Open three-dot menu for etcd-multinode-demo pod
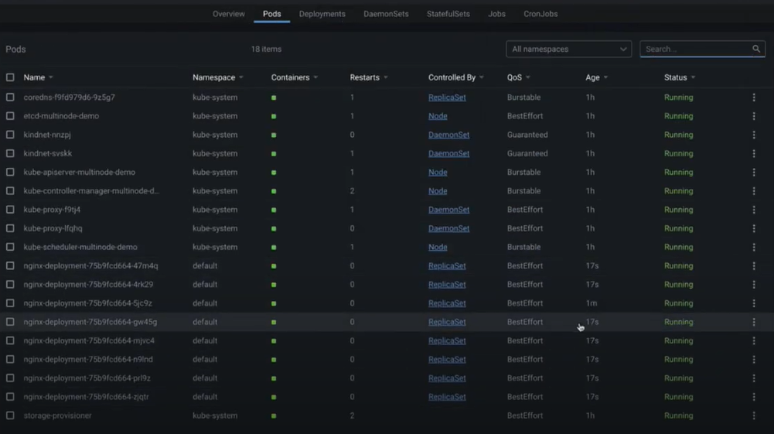The image size is (774, 434). click(x=754, y=116)
